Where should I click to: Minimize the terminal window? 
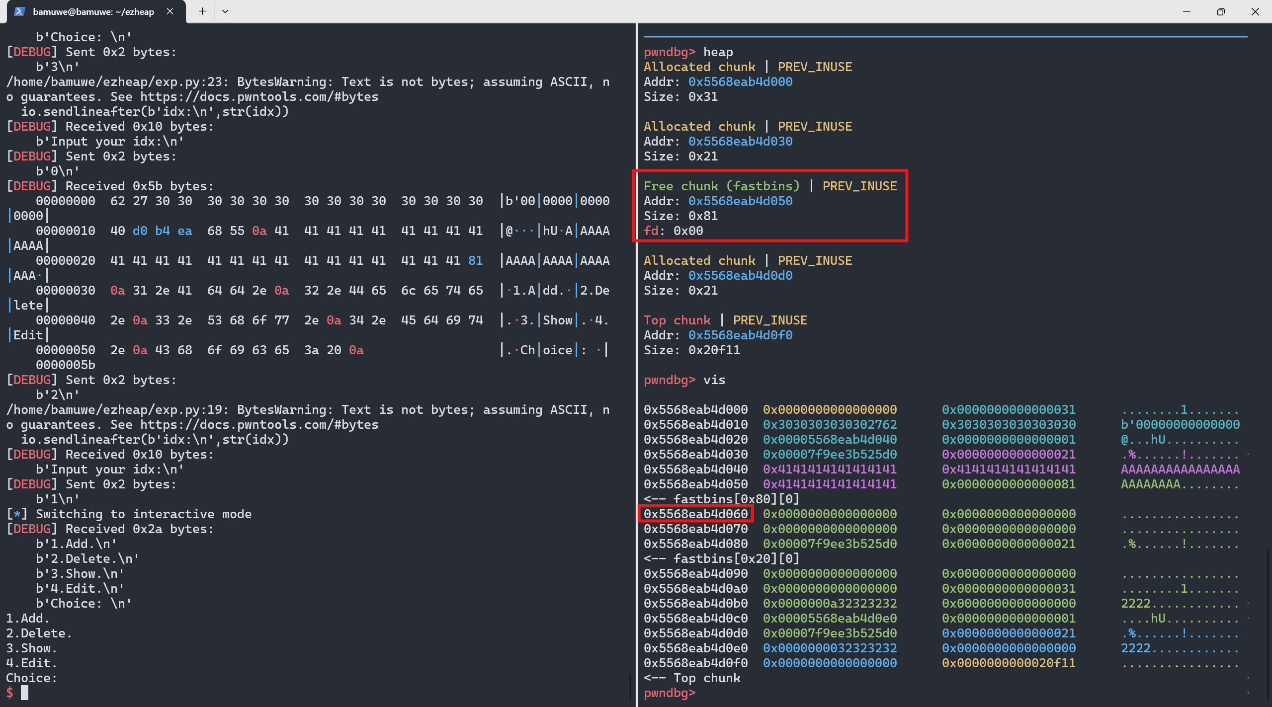tap(1187, 11)
